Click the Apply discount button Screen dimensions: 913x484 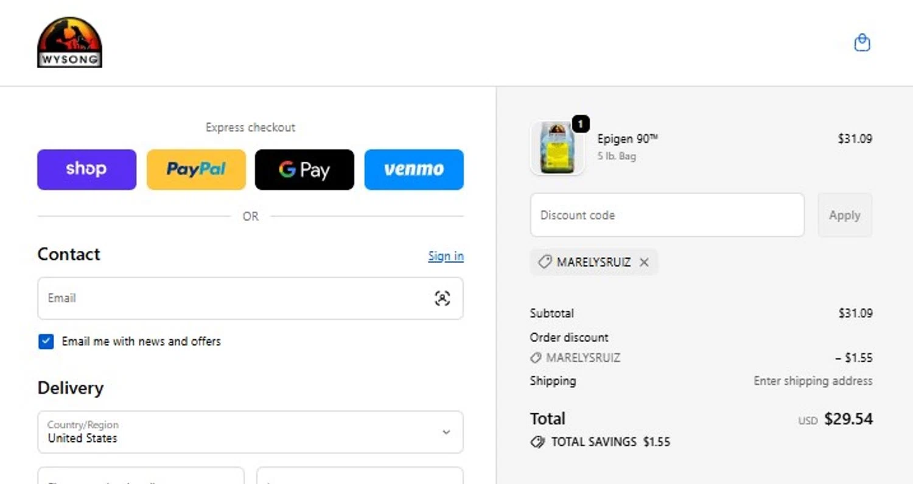(x=845, y=215)
